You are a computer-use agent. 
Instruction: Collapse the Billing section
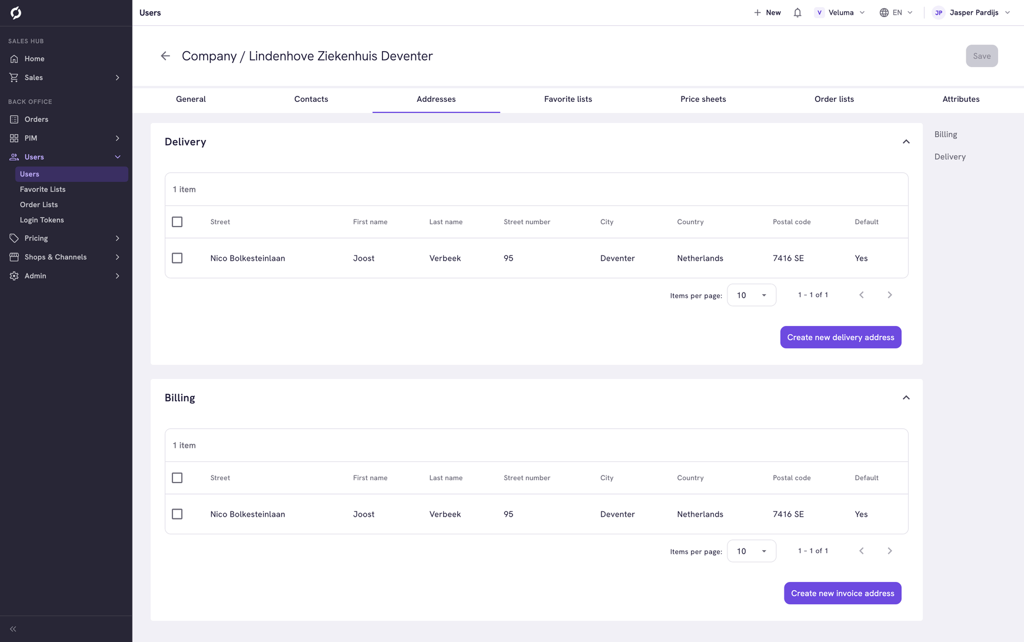click(906, 398)
